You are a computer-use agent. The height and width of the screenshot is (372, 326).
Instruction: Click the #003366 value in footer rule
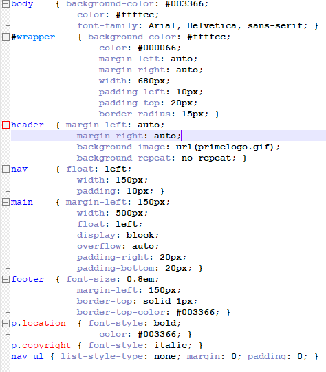(x=195, y=313)
